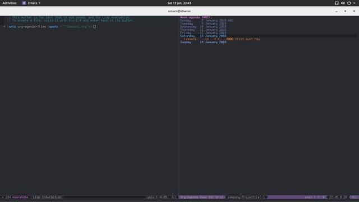Click 'All' position indicator in left mode line
The height and width of the screenshot is (202, 359).
(174, 197)
